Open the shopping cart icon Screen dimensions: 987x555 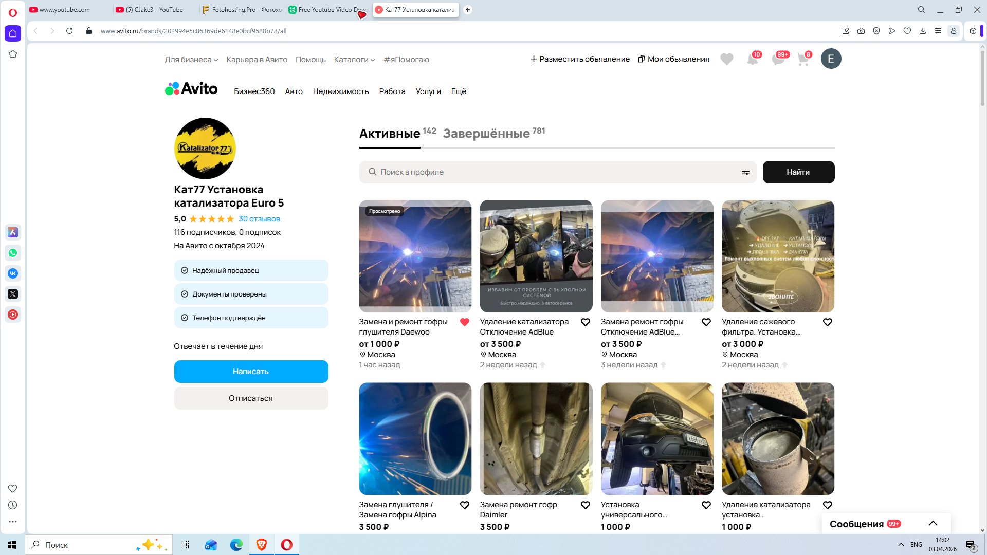tap(803, 60)
